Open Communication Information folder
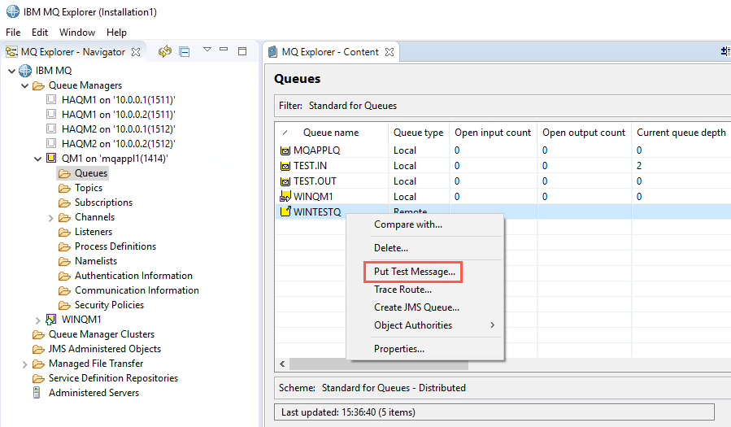The image size is (731, 427). pos(137,290)
